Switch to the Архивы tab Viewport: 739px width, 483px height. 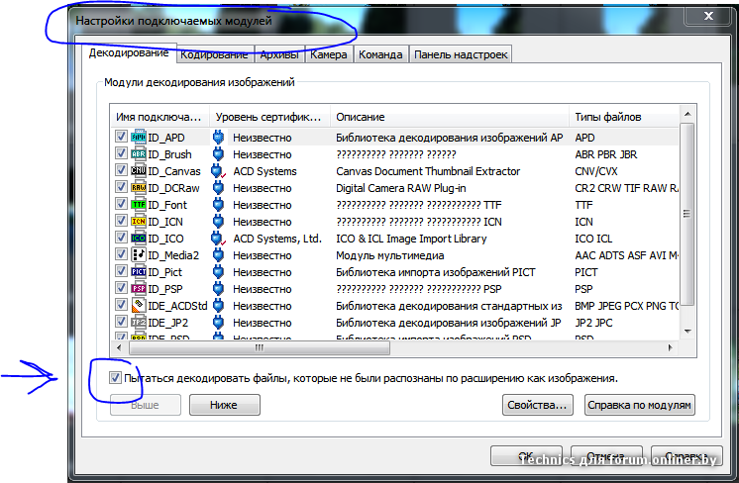(279, 54)
